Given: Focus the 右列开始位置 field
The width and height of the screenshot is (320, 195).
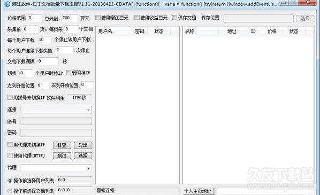Looking at the screenshot, I should coord(87,85).
